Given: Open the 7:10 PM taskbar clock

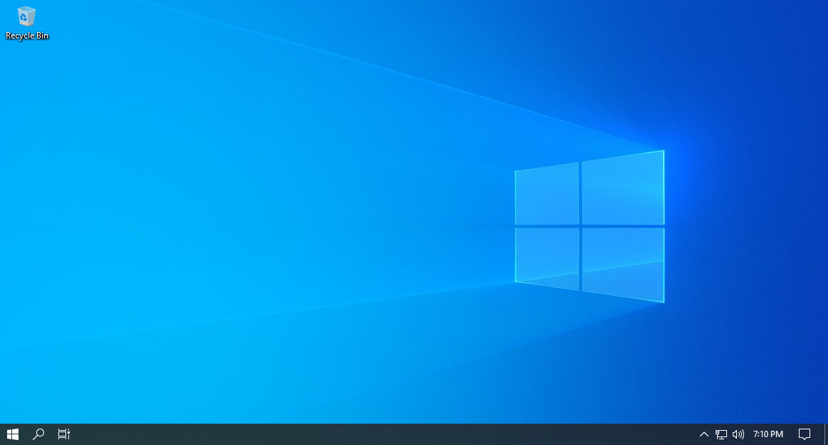Looking at the screenshot, I should [768, 434].
